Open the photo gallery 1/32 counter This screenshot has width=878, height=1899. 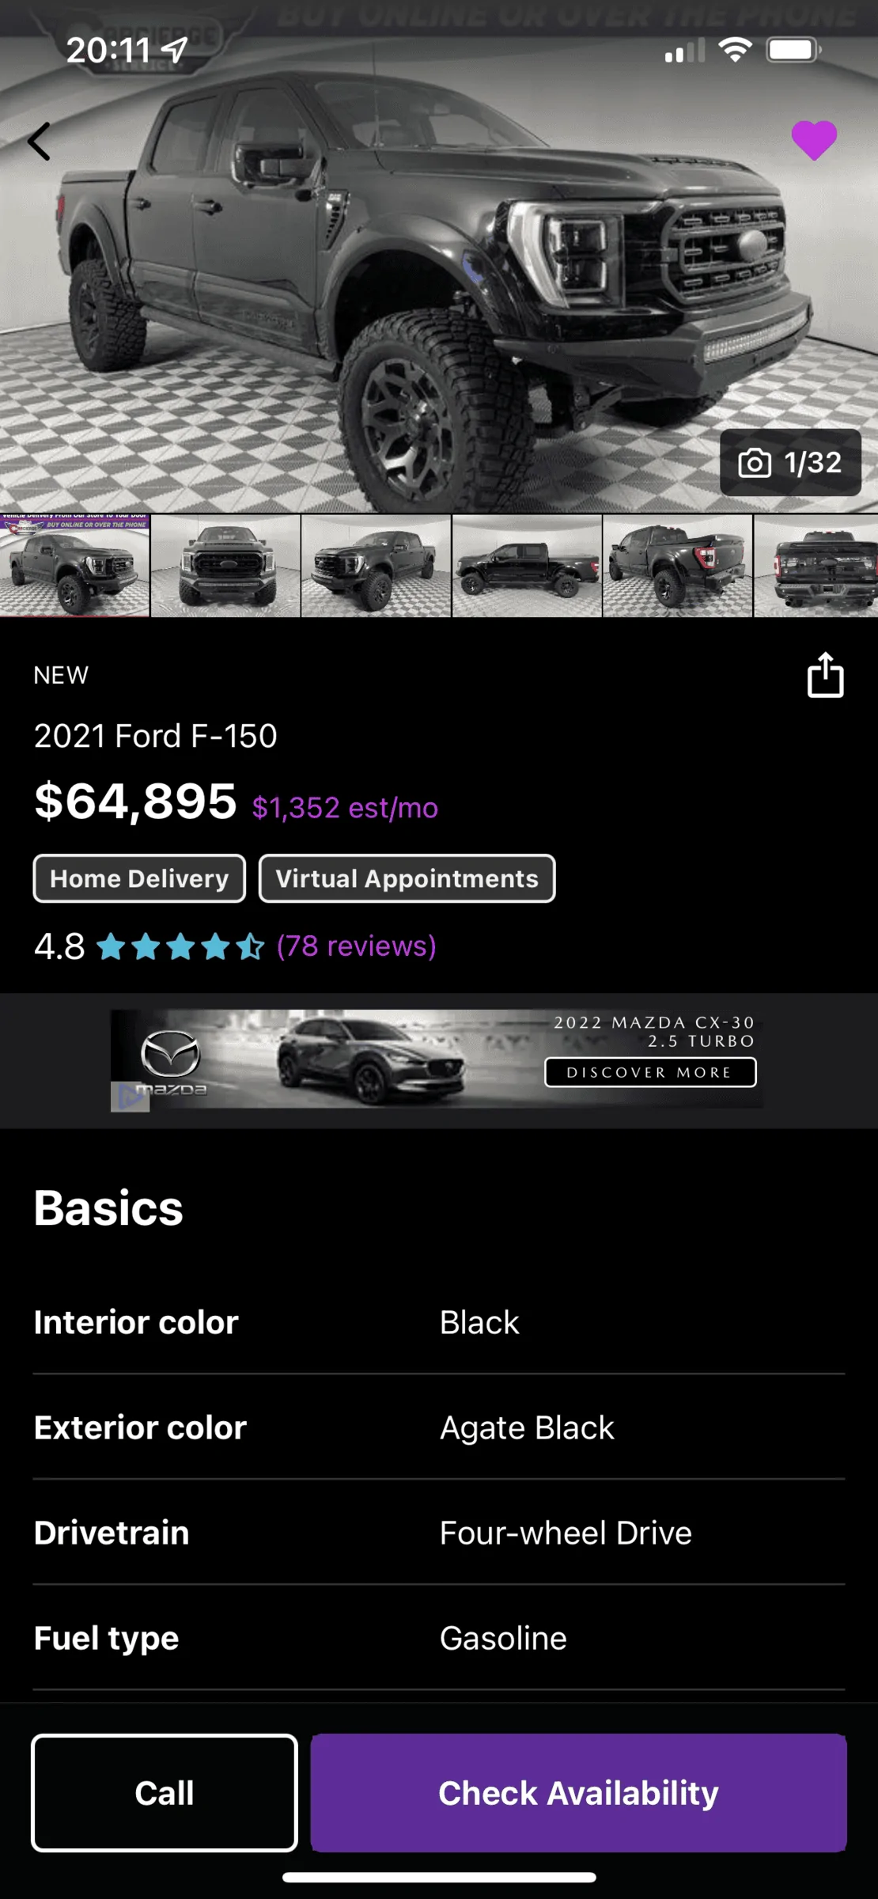pyautogui.click(x=790, y=463)
